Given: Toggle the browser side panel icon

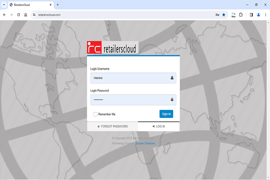Looking at the screenshot, I should (x=251, y=15).
